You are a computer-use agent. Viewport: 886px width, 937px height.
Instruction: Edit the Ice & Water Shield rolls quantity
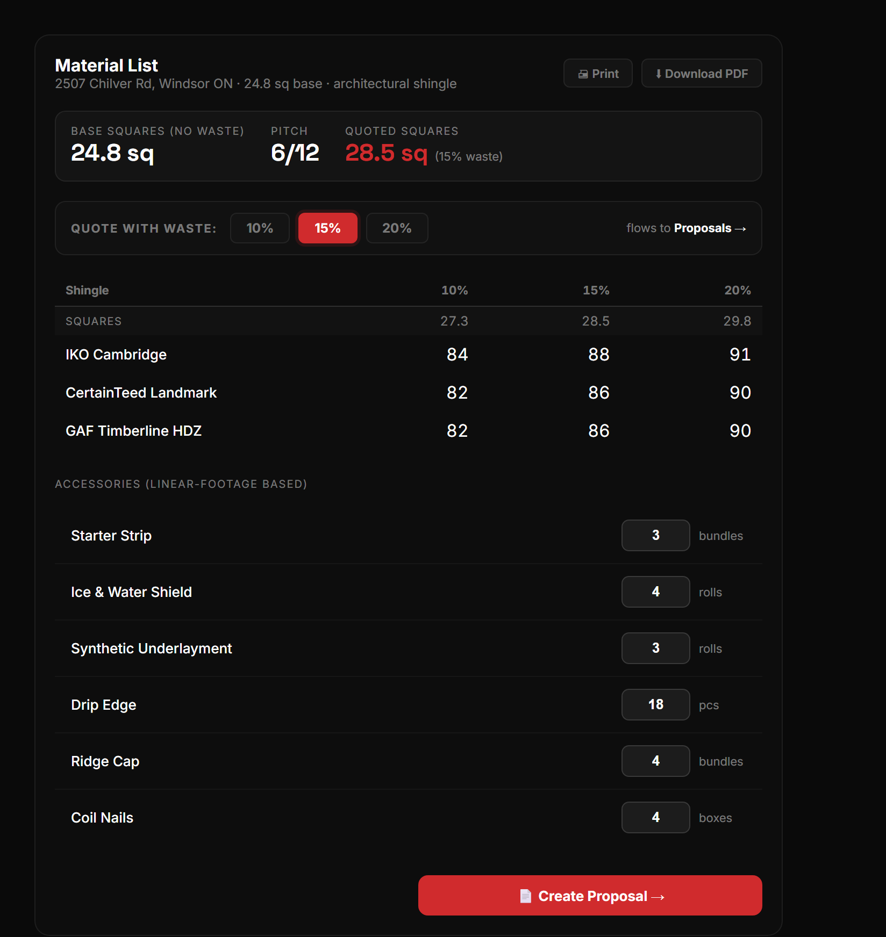coord(656,592)
